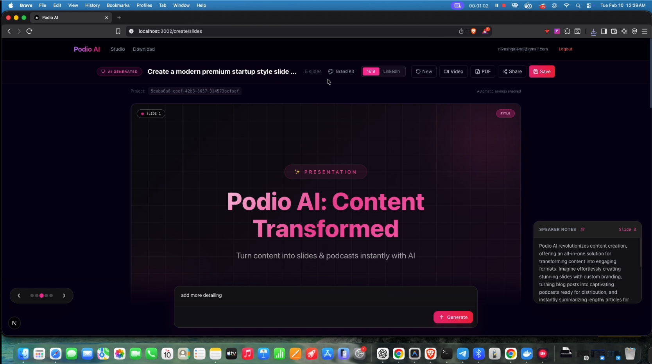Image resolution: width=652 pixels, height=364 pixels.
Task: Switch to LinkedIn format
Action: coord(391,71)
